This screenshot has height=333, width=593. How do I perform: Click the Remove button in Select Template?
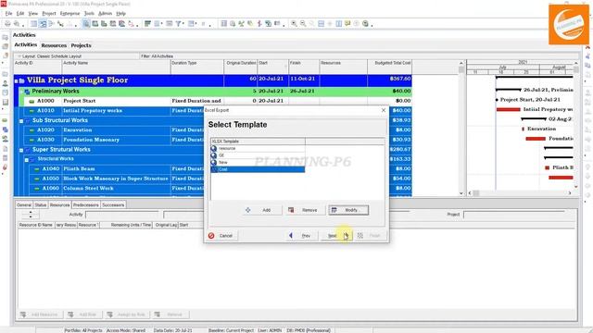click(x=305, y=210)
